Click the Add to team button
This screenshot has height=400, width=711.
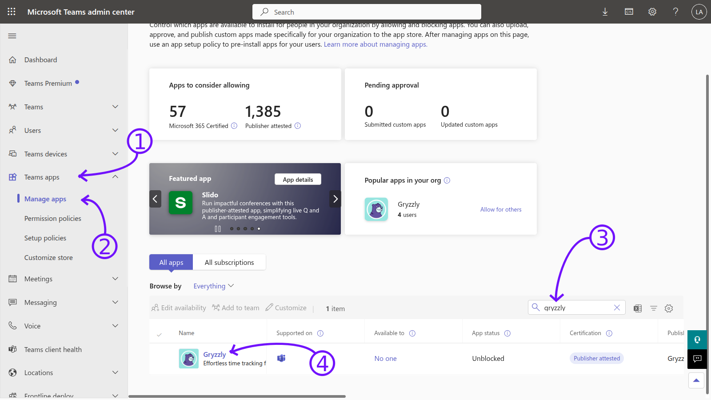(236, 308)
